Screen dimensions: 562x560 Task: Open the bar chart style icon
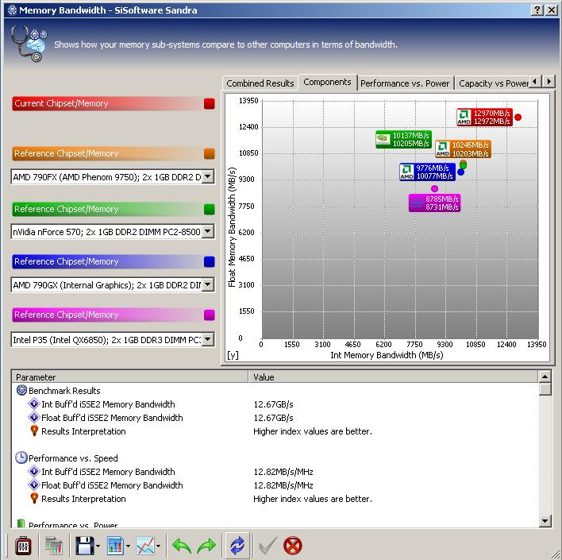(114, 546)
